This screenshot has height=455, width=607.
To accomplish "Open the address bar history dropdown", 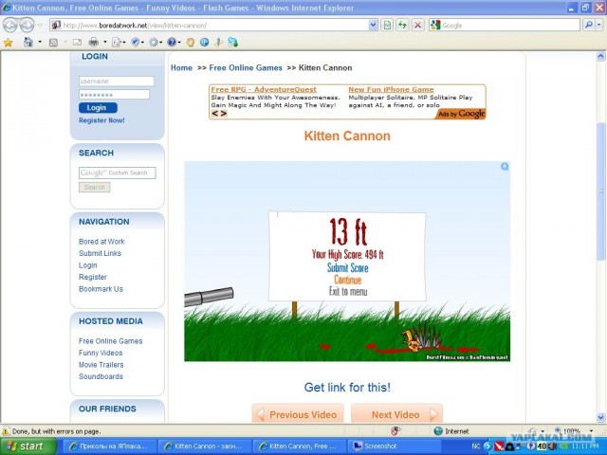I will (373, 26).
